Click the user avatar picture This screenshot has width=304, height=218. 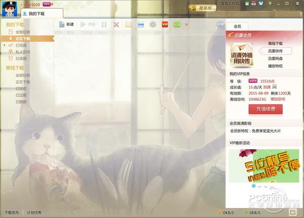(10, 9)
